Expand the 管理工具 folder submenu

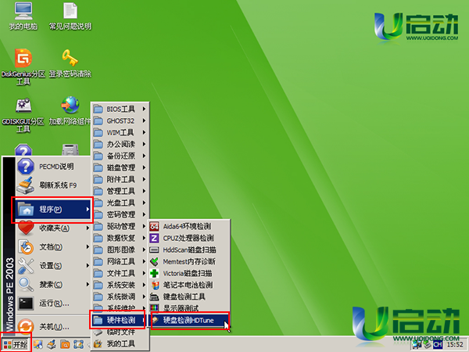pyautogui.click(x=120, y=191)
